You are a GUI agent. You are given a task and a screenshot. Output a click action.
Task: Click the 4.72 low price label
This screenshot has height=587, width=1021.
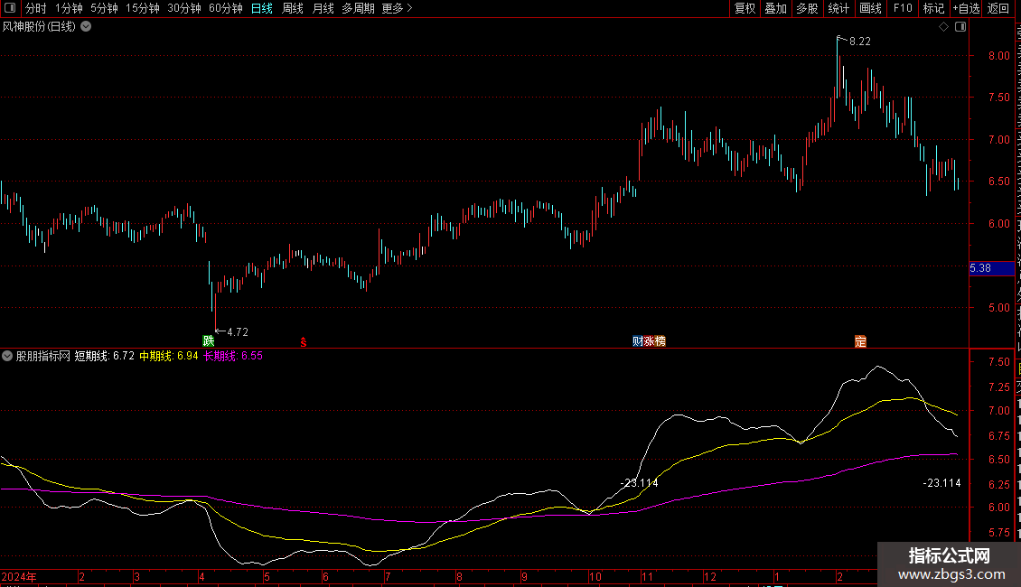tap(237, 331)
